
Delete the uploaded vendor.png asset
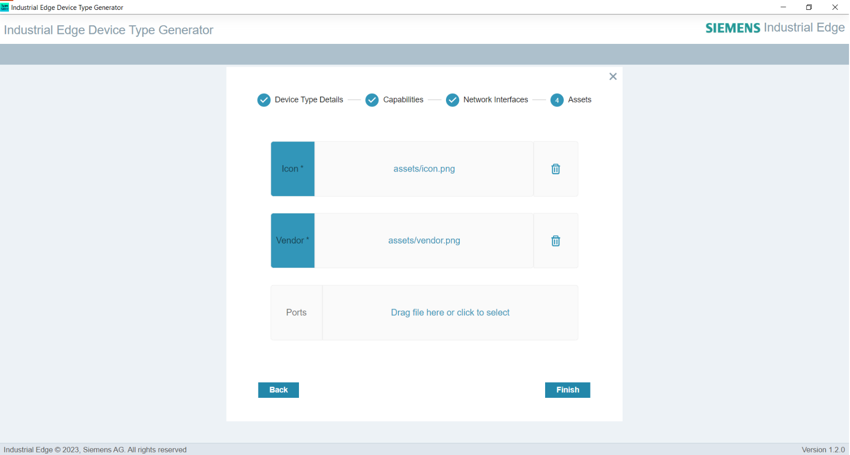(x=555, y=241)
